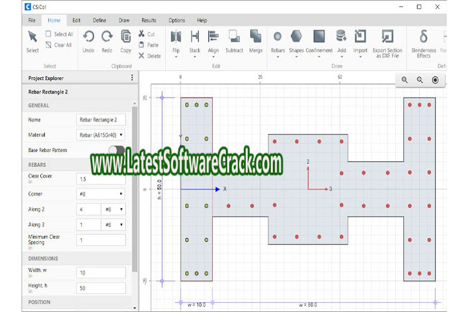Open the Material dropdown Rebar (A615Gr40)
The width and height of the screenshot is (468, 312).
pos(101,135)
